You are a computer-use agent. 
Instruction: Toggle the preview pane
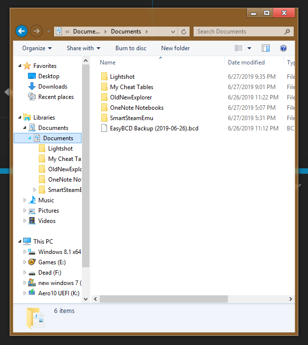click(266, 48)
